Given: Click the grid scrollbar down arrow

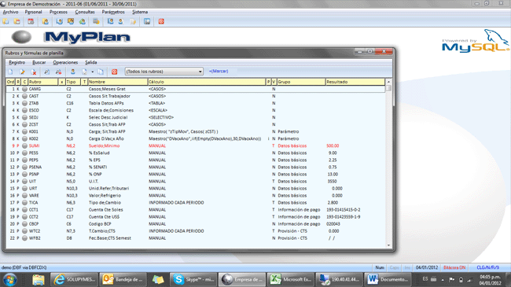Looking at the screenshot, I should 388,245.
